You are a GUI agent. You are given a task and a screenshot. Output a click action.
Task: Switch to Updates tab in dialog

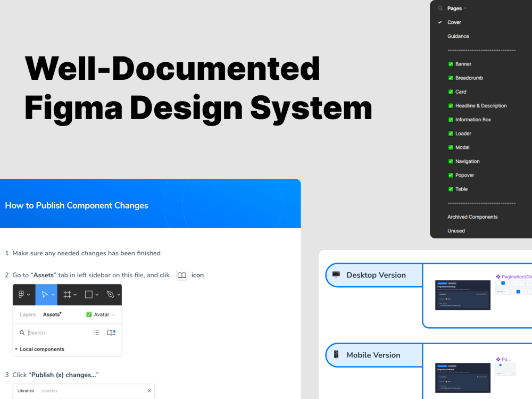click(49, 391)
